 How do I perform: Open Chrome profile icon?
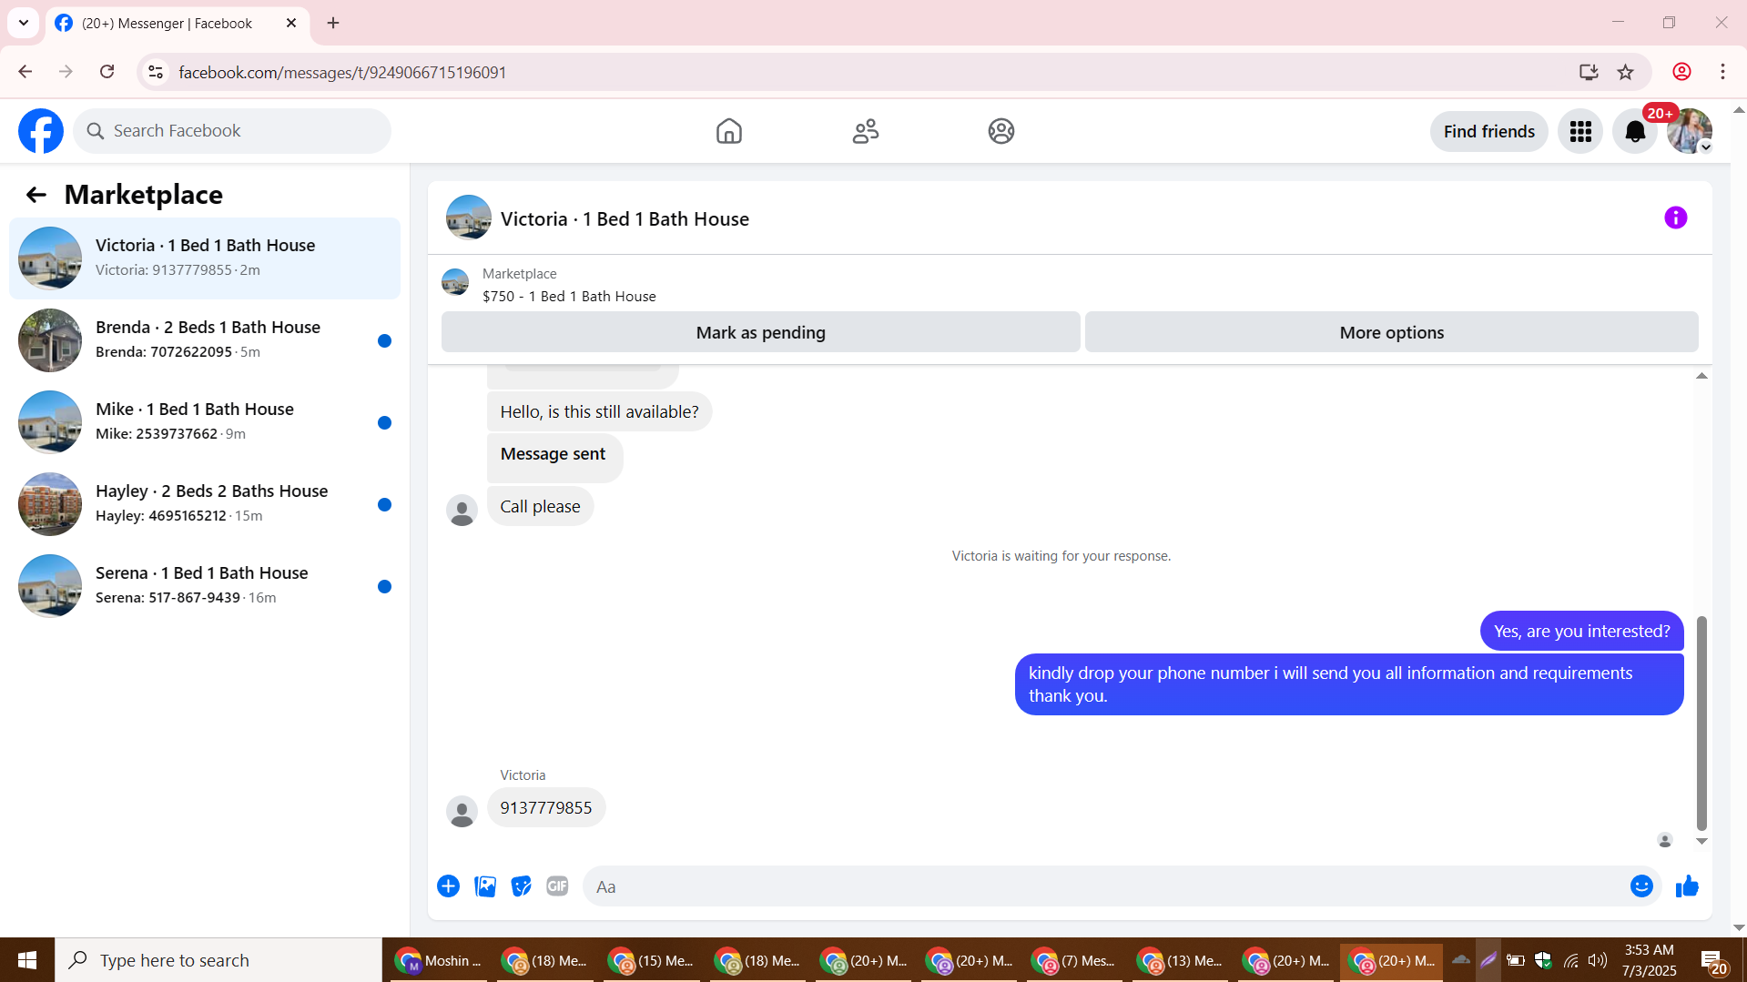click(1681, 72)
